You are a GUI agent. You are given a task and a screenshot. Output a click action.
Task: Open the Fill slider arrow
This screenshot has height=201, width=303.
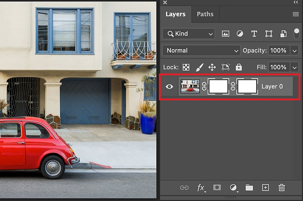(295, 68)
